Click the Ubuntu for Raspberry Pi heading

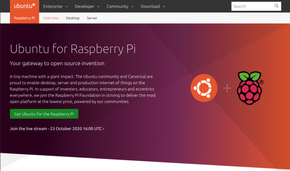72,49
